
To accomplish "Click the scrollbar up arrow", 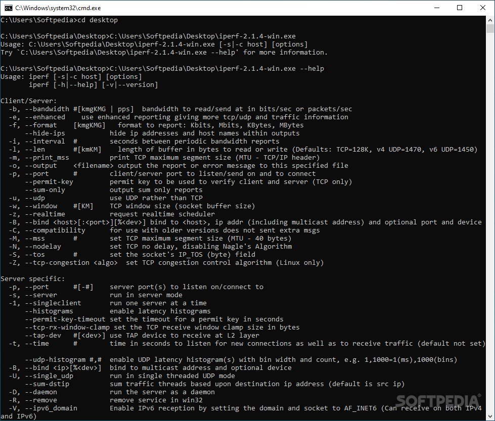I will 490,20.
